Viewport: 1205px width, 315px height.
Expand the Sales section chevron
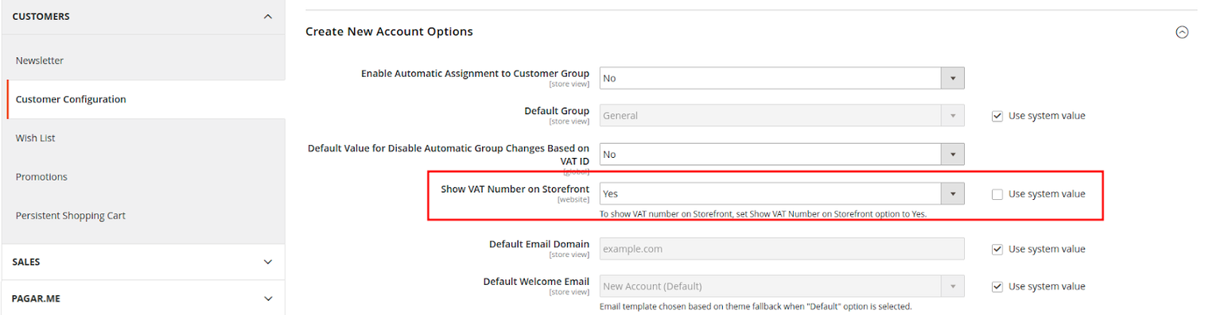point(268,262)
